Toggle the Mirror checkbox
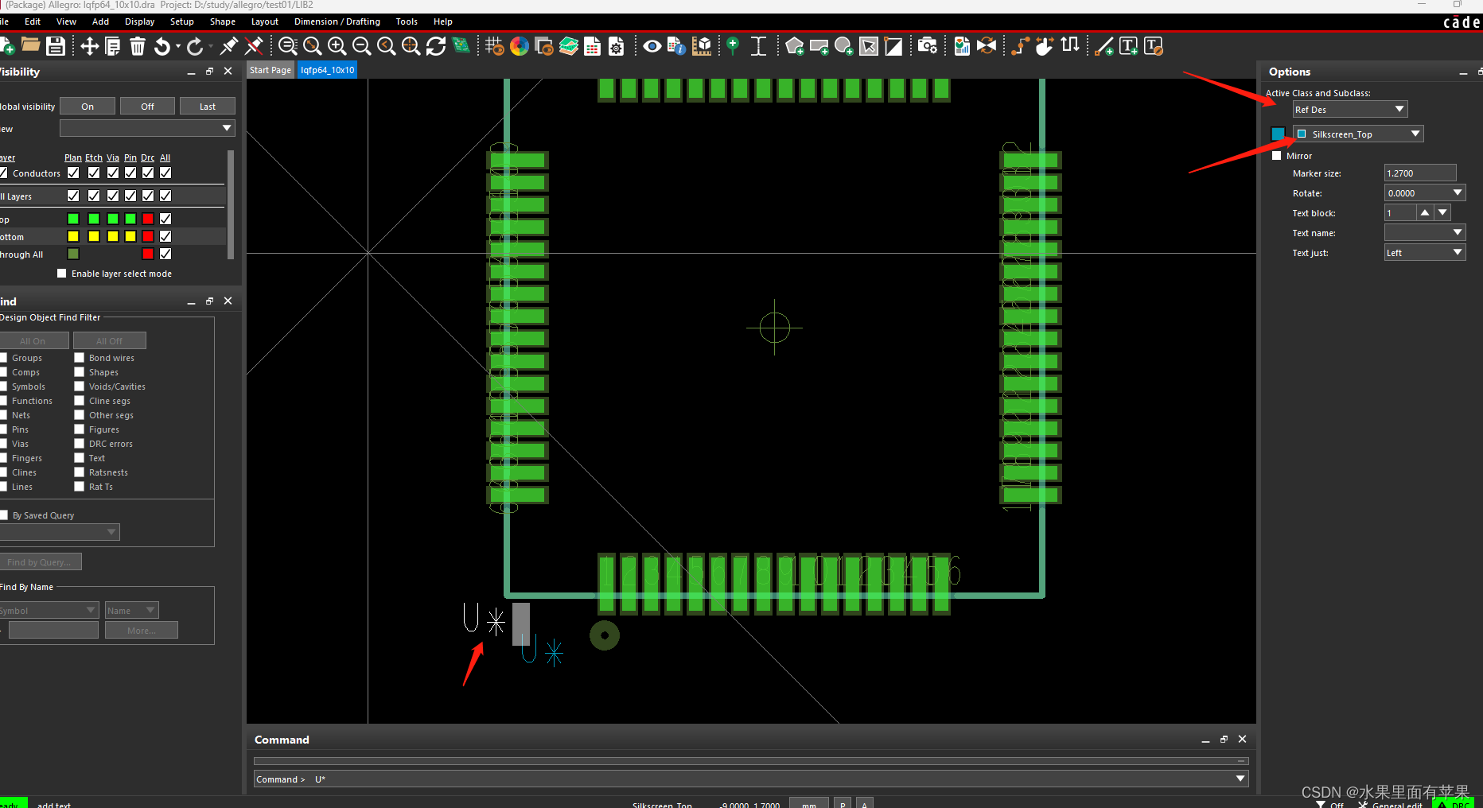 (1277, 156)
